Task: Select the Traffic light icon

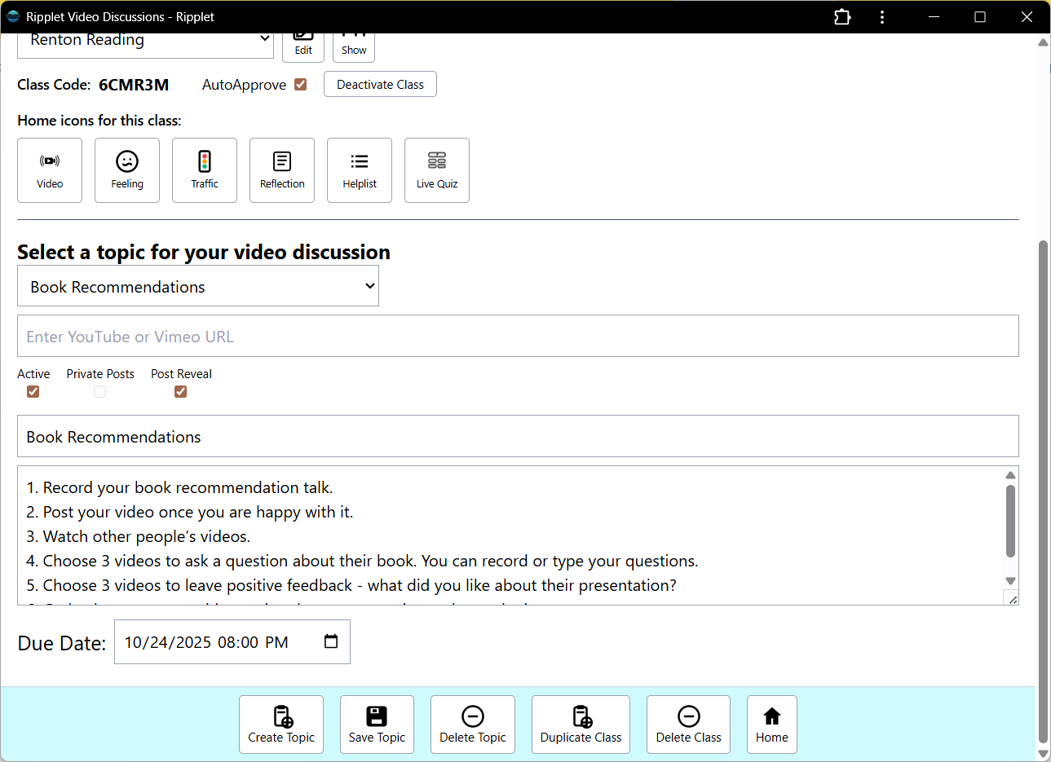Action: click(x=204, y=170)
